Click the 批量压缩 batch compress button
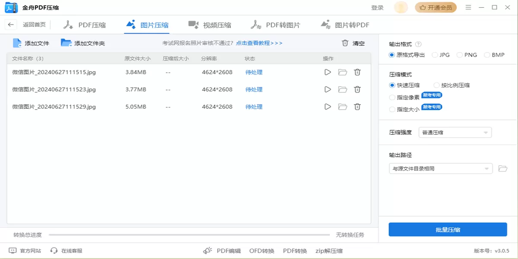Image resolution: width=518 pixels, height=259 pixels. (x=448, y=230)
